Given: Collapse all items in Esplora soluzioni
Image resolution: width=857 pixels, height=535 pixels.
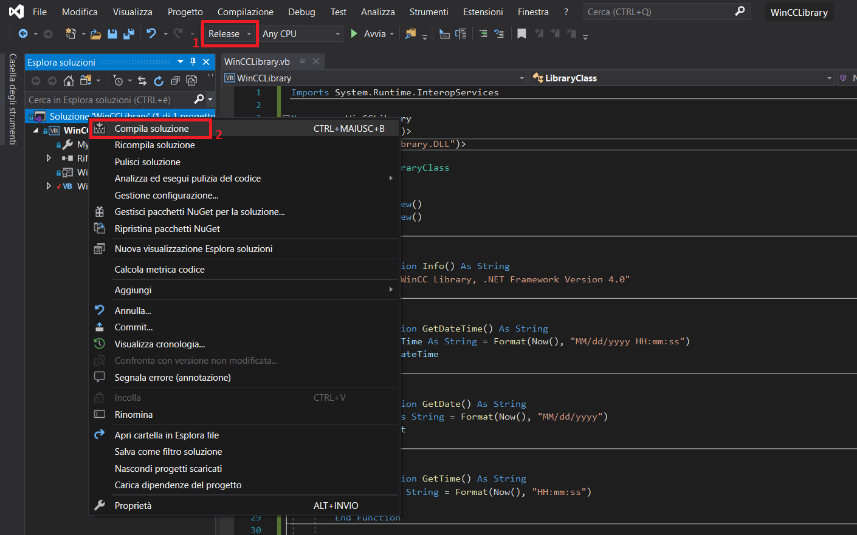Looking at the screenshot, I should pyautogui.click(x=175, y=80).
